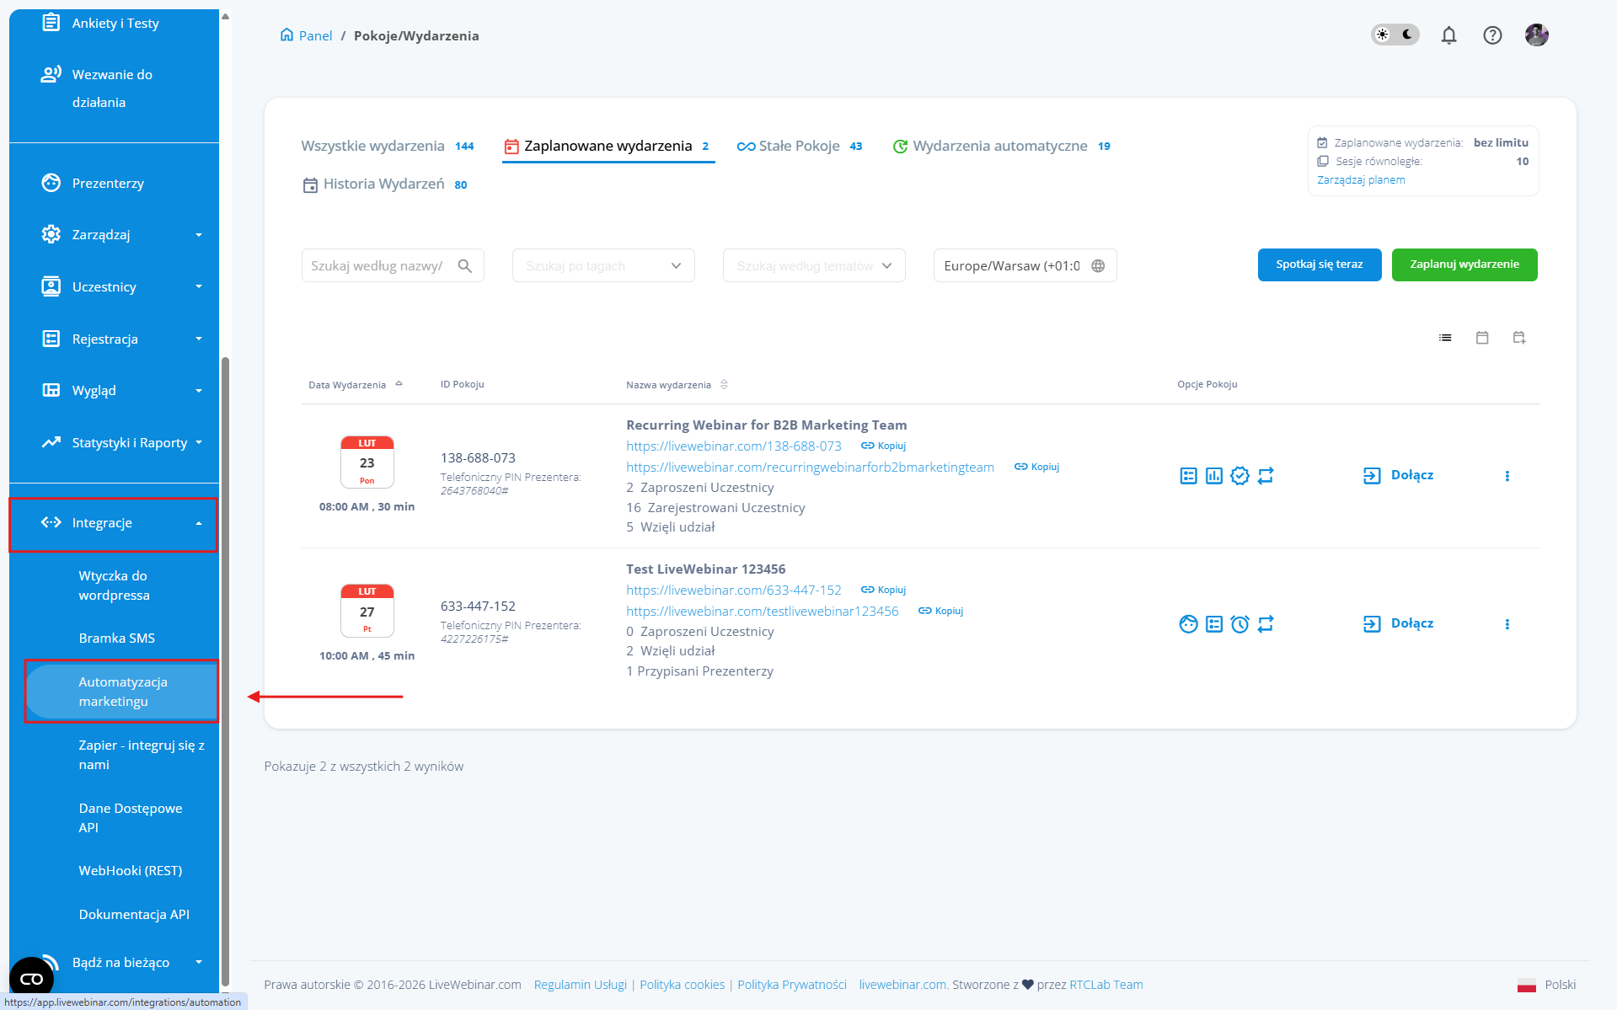Click recurring icon for Test LiveWebinar 123456

(1266, 624)
